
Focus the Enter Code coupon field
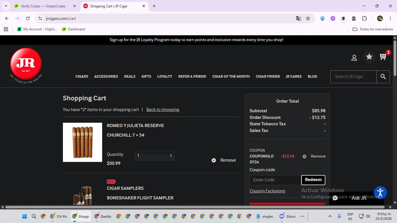click(275, 180)
